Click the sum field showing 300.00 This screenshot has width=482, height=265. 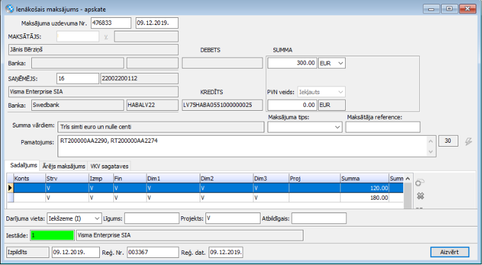pyautogui.click(x=292, y=63)
